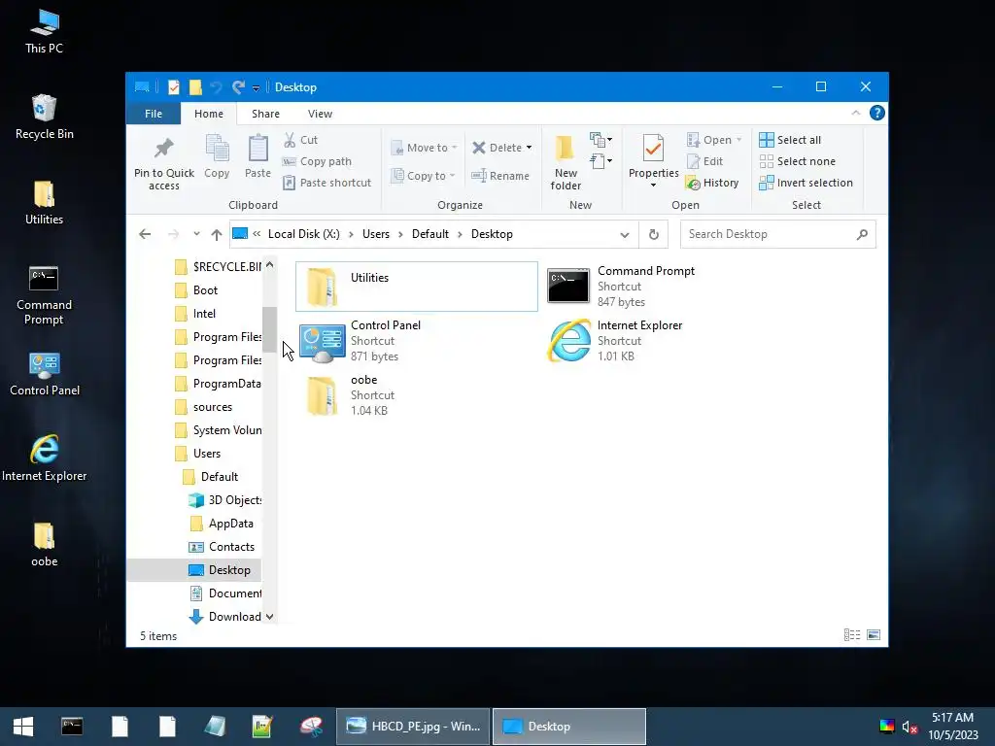995x746 pixels.
Task: Select the Cut scissors command
Action: 301,140
